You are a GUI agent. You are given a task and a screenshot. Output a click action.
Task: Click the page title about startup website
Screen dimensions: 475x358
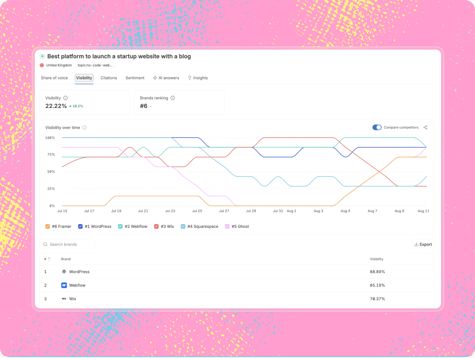pyautogui.click(x=119, y=56)
